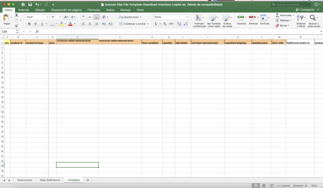Decrease indent icon
This screenshot has height=188, width=323.
(104, 24)
